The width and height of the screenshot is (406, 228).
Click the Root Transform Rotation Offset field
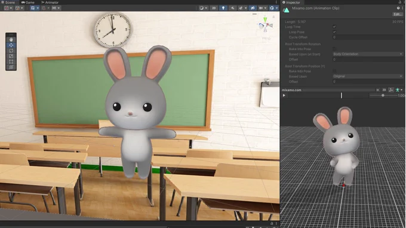tap(368, 60)
